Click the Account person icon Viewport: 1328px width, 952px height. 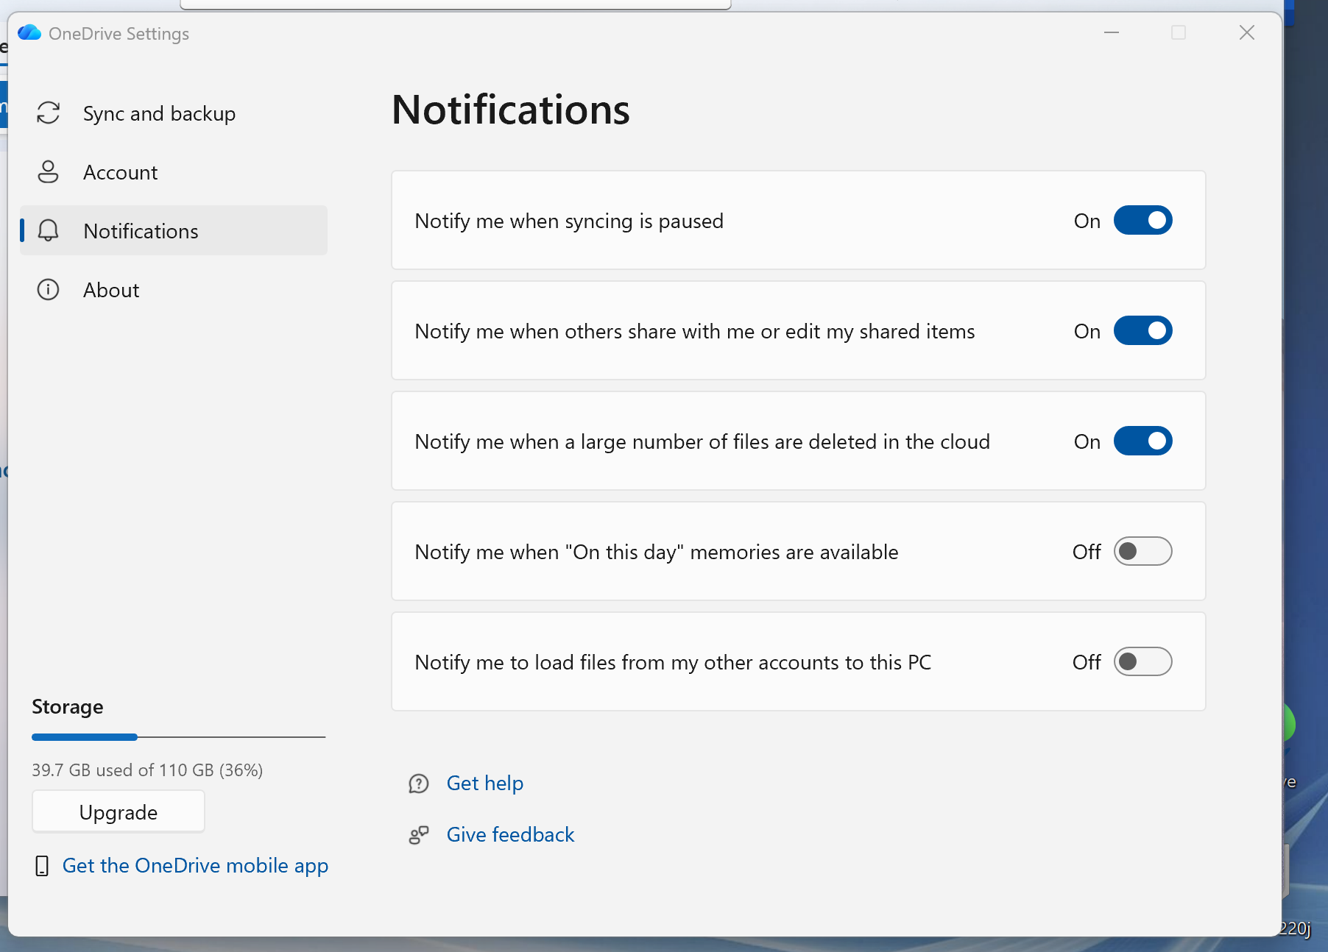click(49, 172)
